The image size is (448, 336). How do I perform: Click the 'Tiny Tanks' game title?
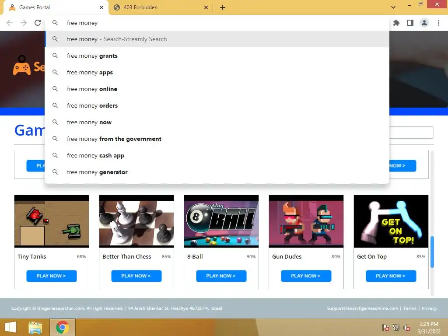31,256
